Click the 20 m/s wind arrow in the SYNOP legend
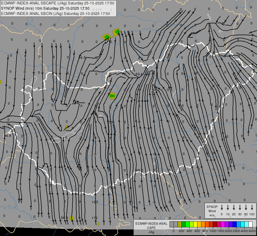 click(234, 207)
